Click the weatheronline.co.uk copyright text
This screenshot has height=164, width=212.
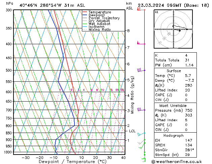click(177, 162)
